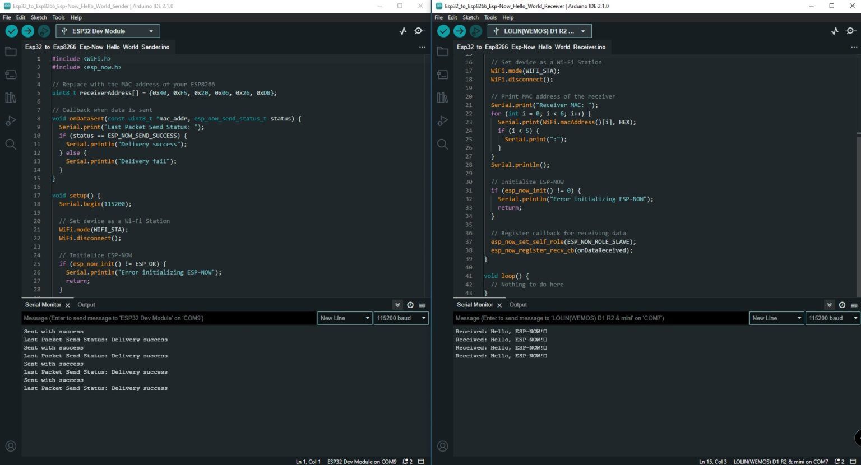Open the LOLIN(WEMOS) D1 R2 board selector dropdown
Image resolution: width=861 pixels, height=465 pixels.
(539, 31)
